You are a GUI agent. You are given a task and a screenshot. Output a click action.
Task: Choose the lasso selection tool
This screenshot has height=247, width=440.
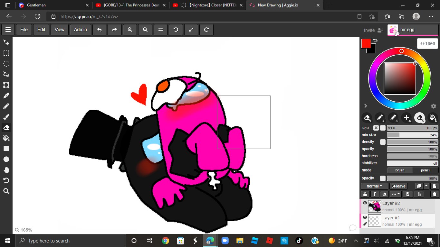6,74
